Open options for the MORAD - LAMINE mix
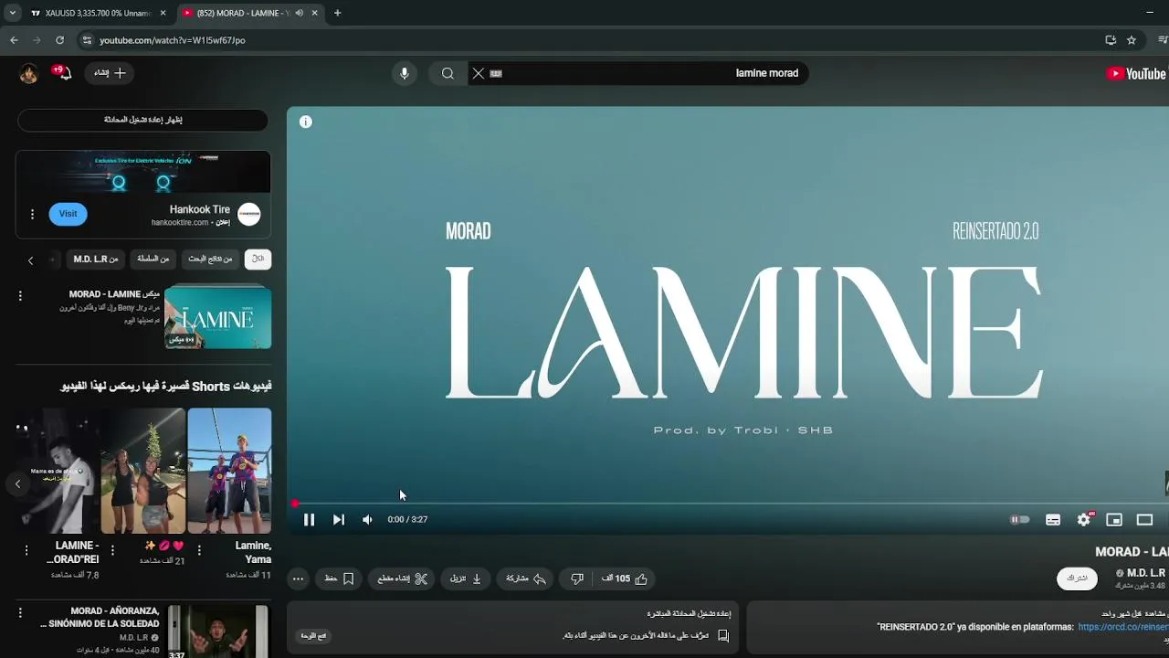This screenshot has width=1169, height=658. coord(20,295)
